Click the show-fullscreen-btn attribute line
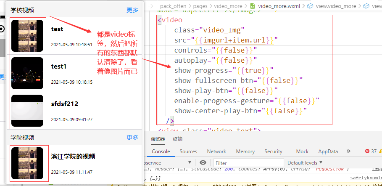The image size is (382, 186). pyautogui.click(x=238, y=80)
